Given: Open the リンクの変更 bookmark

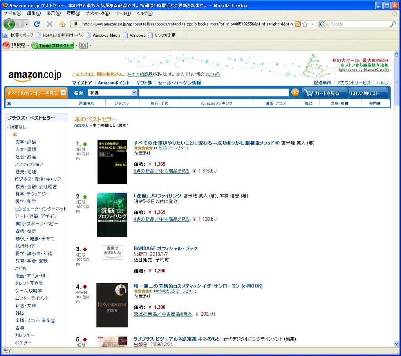Looking at the screenshot, I should coord(162,35).
